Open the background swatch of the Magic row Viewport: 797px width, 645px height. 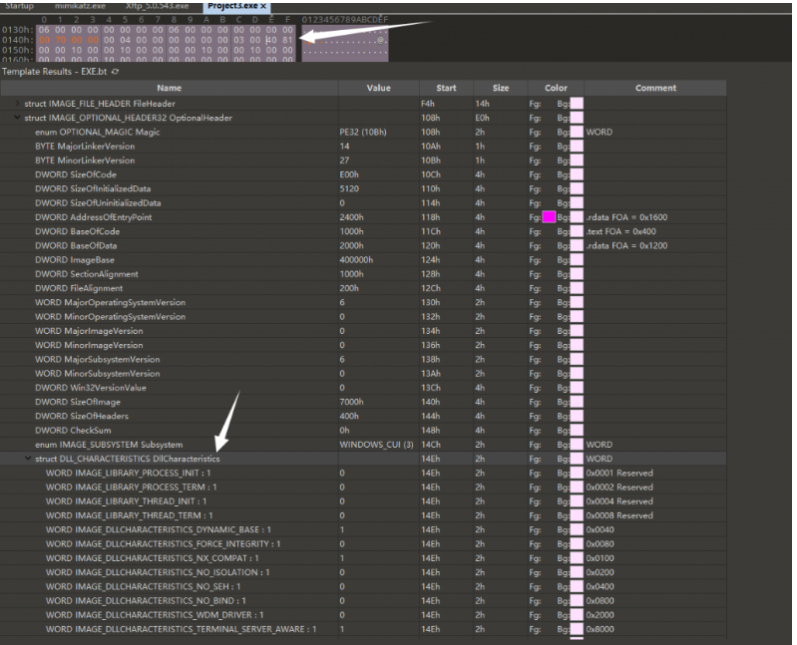point(577,132)
